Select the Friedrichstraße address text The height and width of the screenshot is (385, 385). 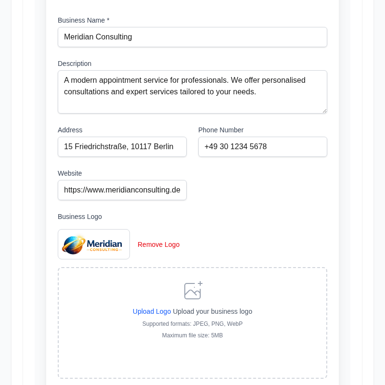(118, 146)
